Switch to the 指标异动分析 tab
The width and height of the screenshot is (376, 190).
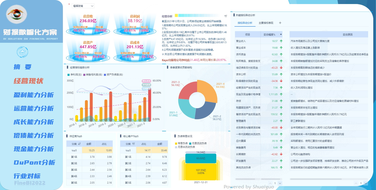tap(245, 23)
